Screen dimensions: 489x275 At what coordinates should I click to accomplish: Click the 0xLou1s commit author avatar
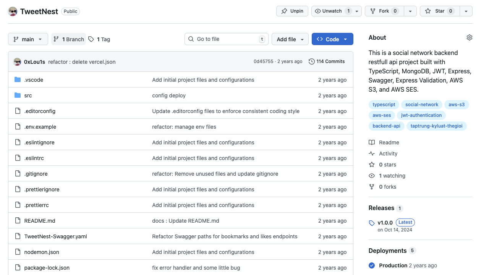tap(17, 62)
